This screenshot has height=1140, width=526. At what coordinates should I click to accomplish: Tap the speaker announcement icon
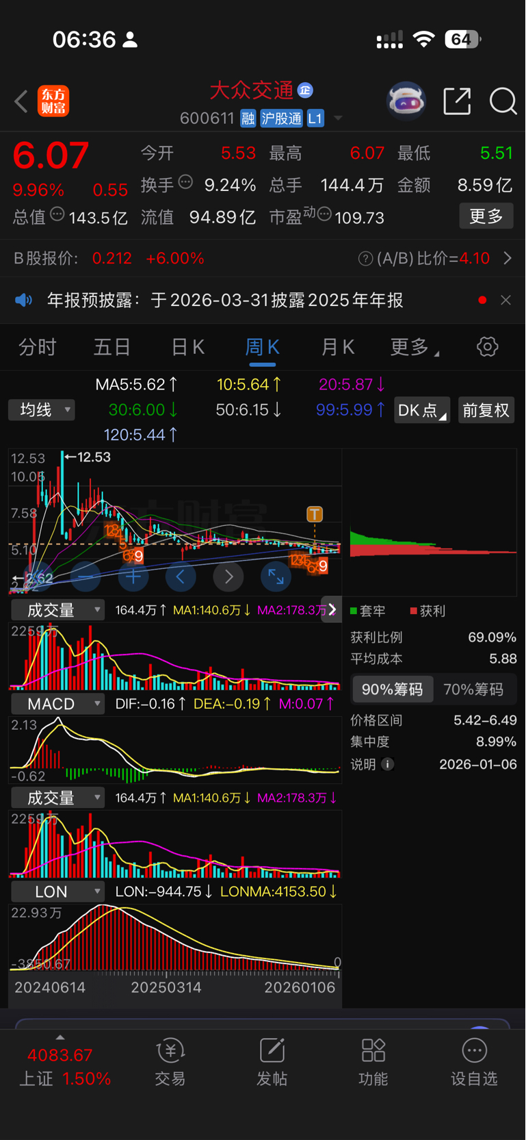coord(24,300)
